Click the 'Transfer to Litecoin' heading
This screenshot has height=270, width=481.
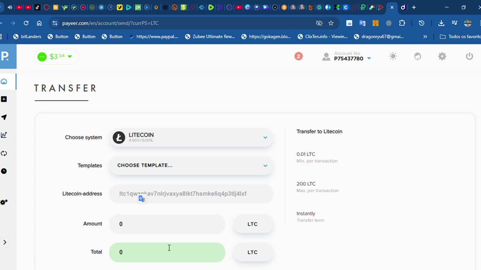click(x=319, y=132)
